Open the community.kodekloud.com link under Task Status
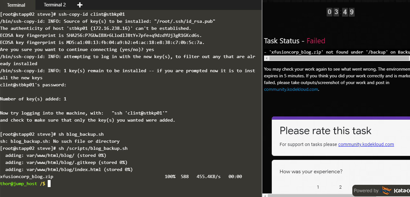 click(x=291, y=89)
